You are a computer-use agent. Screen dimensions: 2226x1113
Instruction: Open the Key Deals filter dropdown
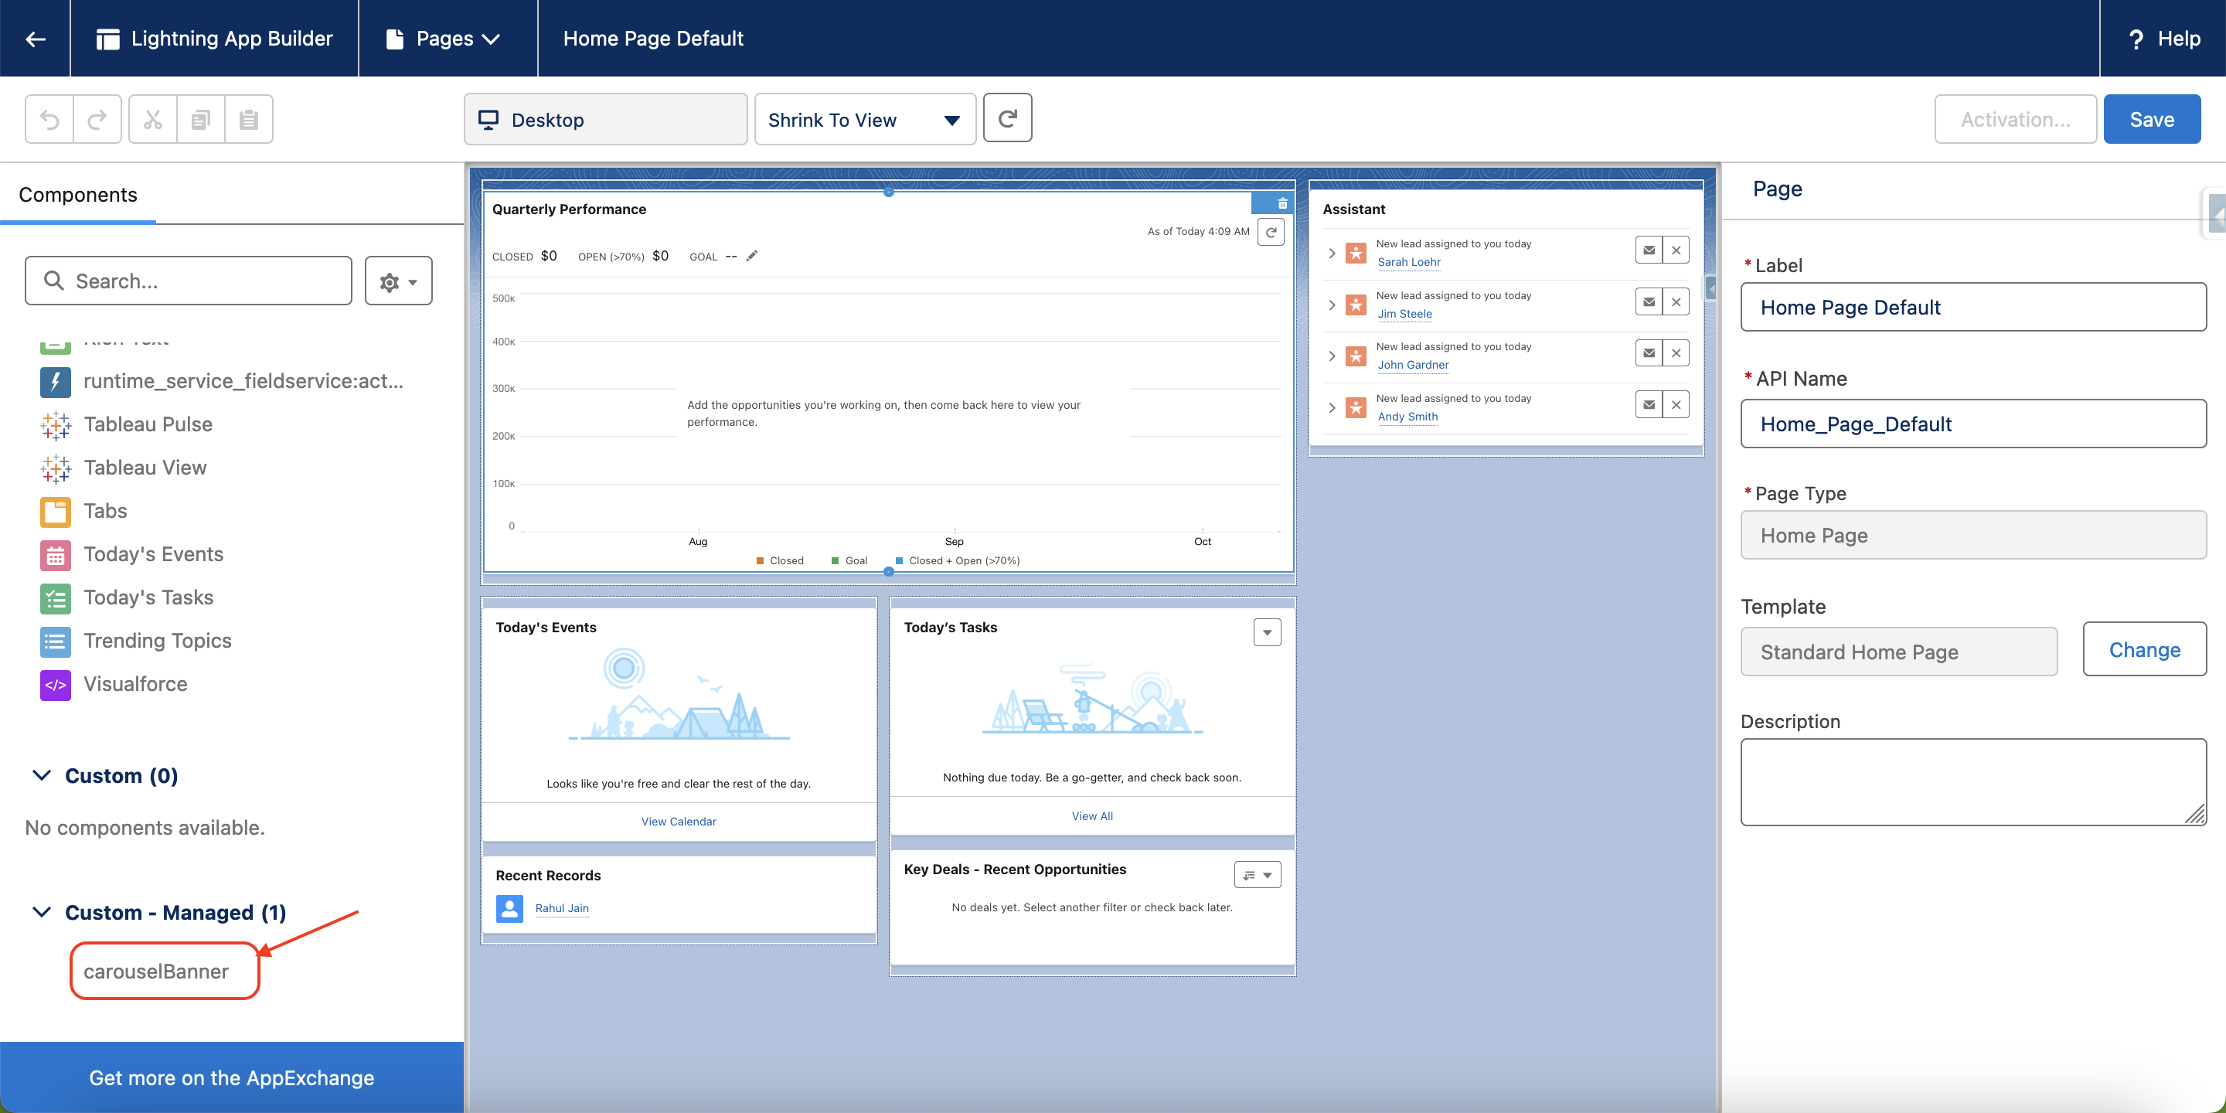[1258, 876]
